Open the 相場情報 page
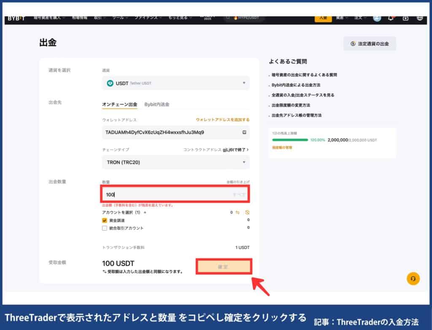The height and width of the screenshot is (330, 432). tap(80, 18)
